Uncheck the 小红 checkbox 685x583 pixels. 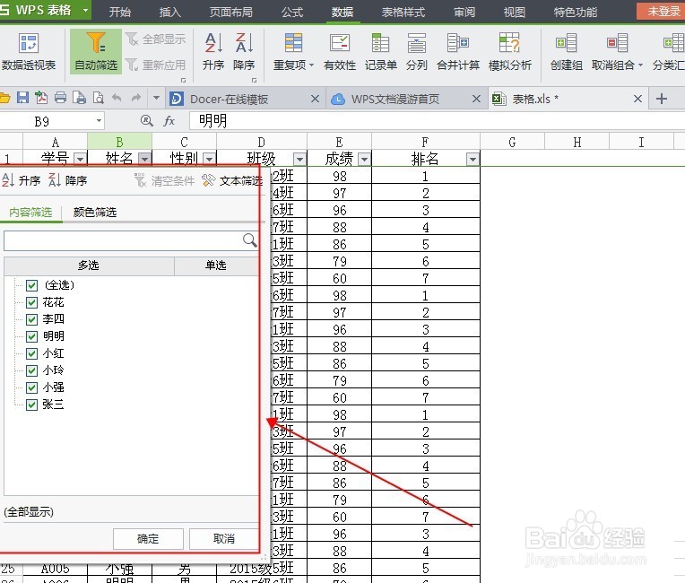coord(31,353)
